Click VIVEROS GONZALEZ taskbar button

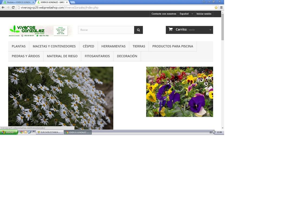[x=78, y=132]
